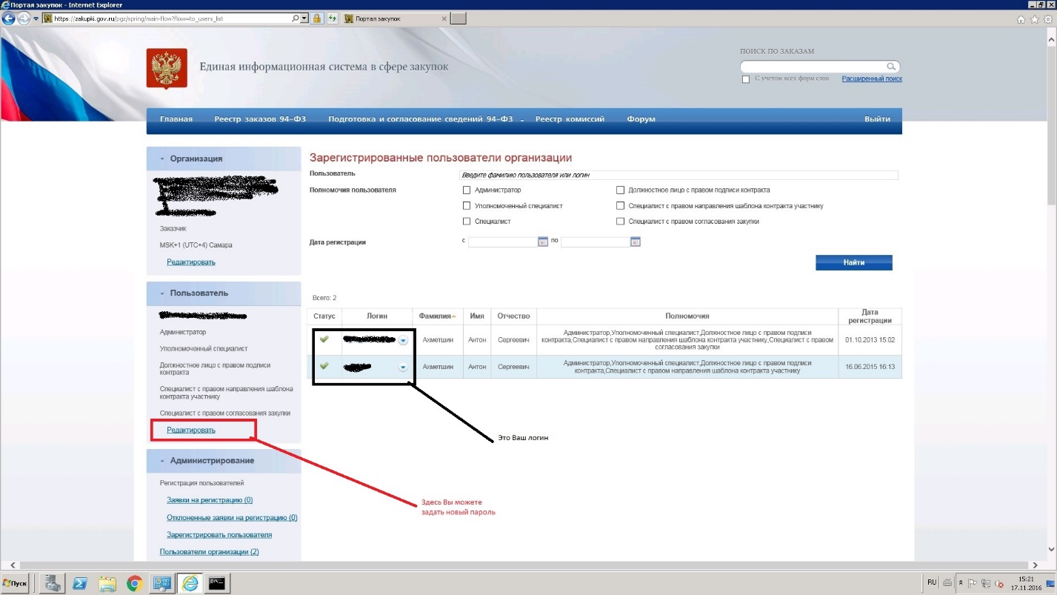Image resolution: width=1057 pixels, height=595 pixels.
Task: Click the Russian coat of arms logo
Action: pos(167,68)
